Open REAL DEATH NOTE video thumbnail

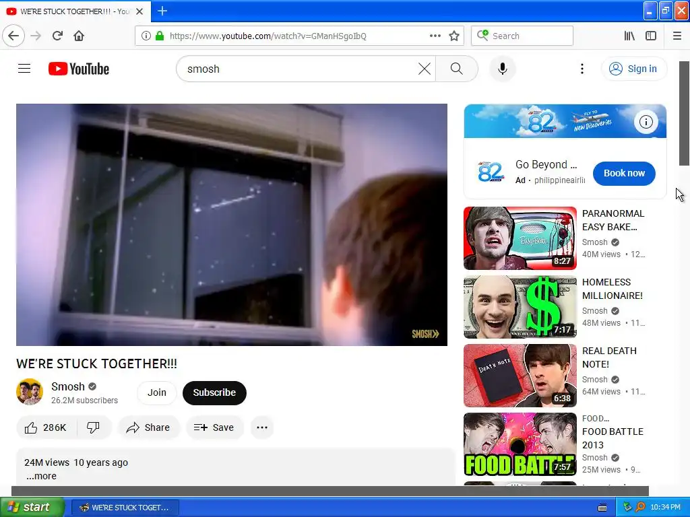[520, 376]
